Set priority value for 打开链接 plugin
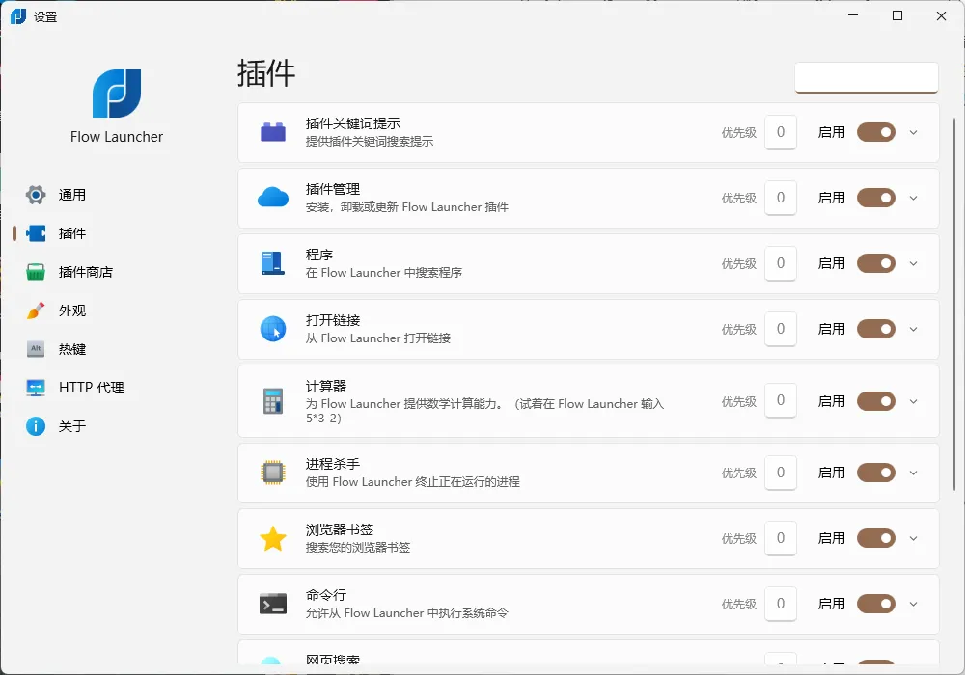Image resolution: width=965 pixels, height=675 pixels. [x=781, y=329]
